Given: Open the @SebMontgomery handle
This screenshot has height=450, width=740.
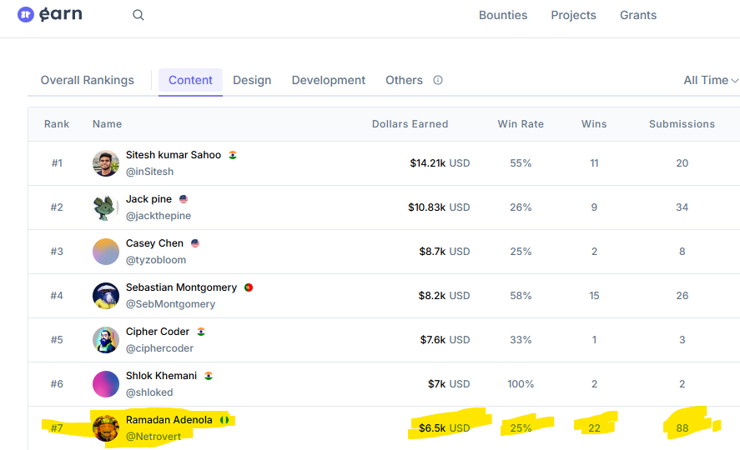Looking at the screenshot, I should point(170,304).
